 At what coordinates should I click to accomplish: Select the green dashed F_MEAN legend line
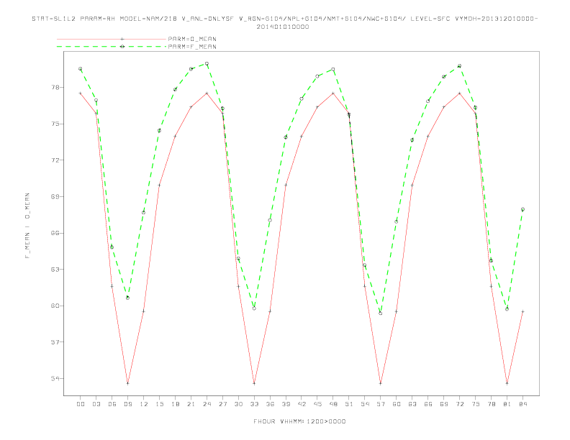pyautogui.click(x=112, y=47)
